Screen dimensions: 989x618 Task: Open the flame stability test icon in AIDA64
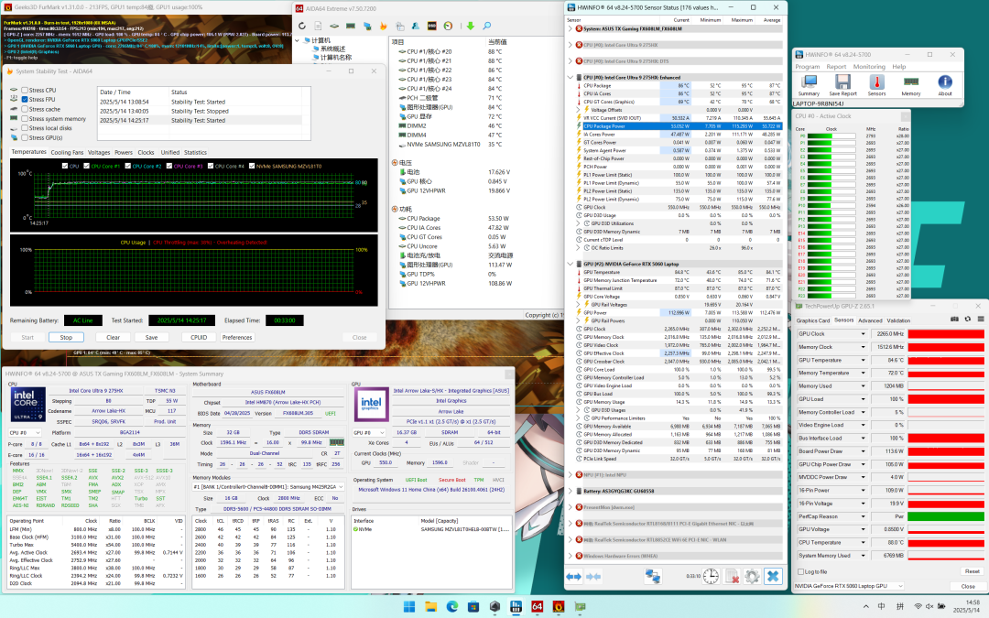pos(383,26)
